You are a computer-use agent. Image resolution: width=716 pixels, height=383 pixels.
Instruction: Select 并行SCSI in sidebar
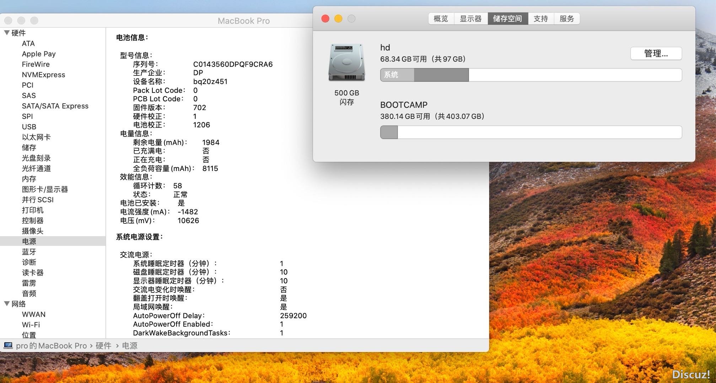coord(38,200)
